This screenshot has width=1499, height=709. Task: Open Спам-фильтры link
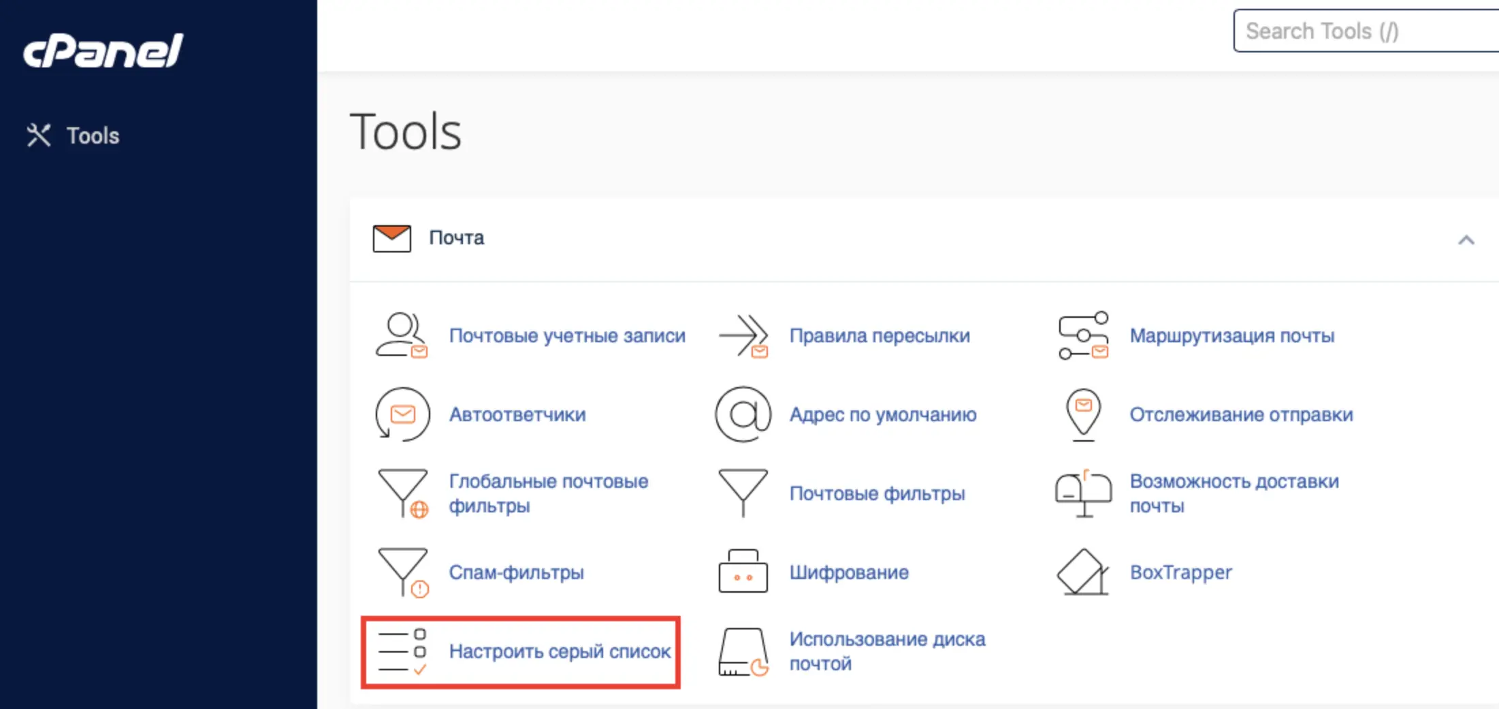(x=517, y=572)
